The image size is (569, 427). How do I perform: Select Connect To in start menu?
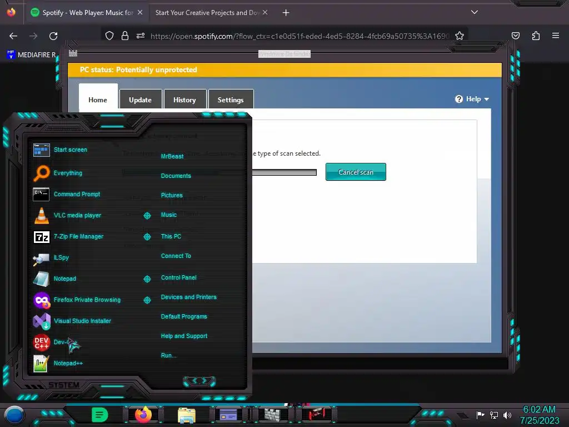pos(176,256)
